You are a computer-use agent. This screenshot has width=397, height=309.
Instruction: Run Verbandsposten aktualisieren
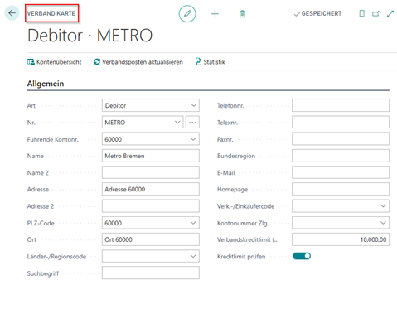pos(138,62)
